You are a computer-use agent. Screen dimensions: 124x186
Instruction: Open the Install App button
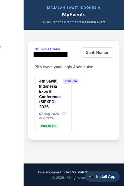pyautogui.click(x=102, y=176)
